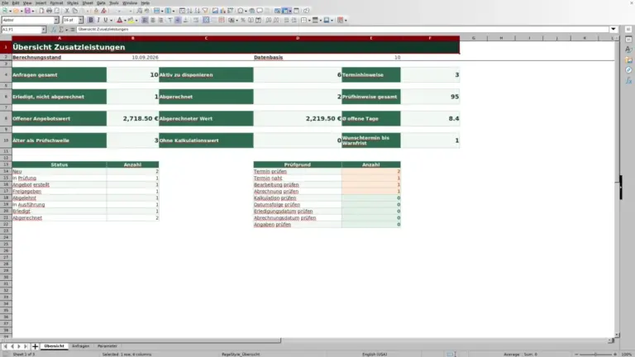This screenshot has width=635, height=357.
Task: Adjust the zoom slider in status bar
Action: 595,355
